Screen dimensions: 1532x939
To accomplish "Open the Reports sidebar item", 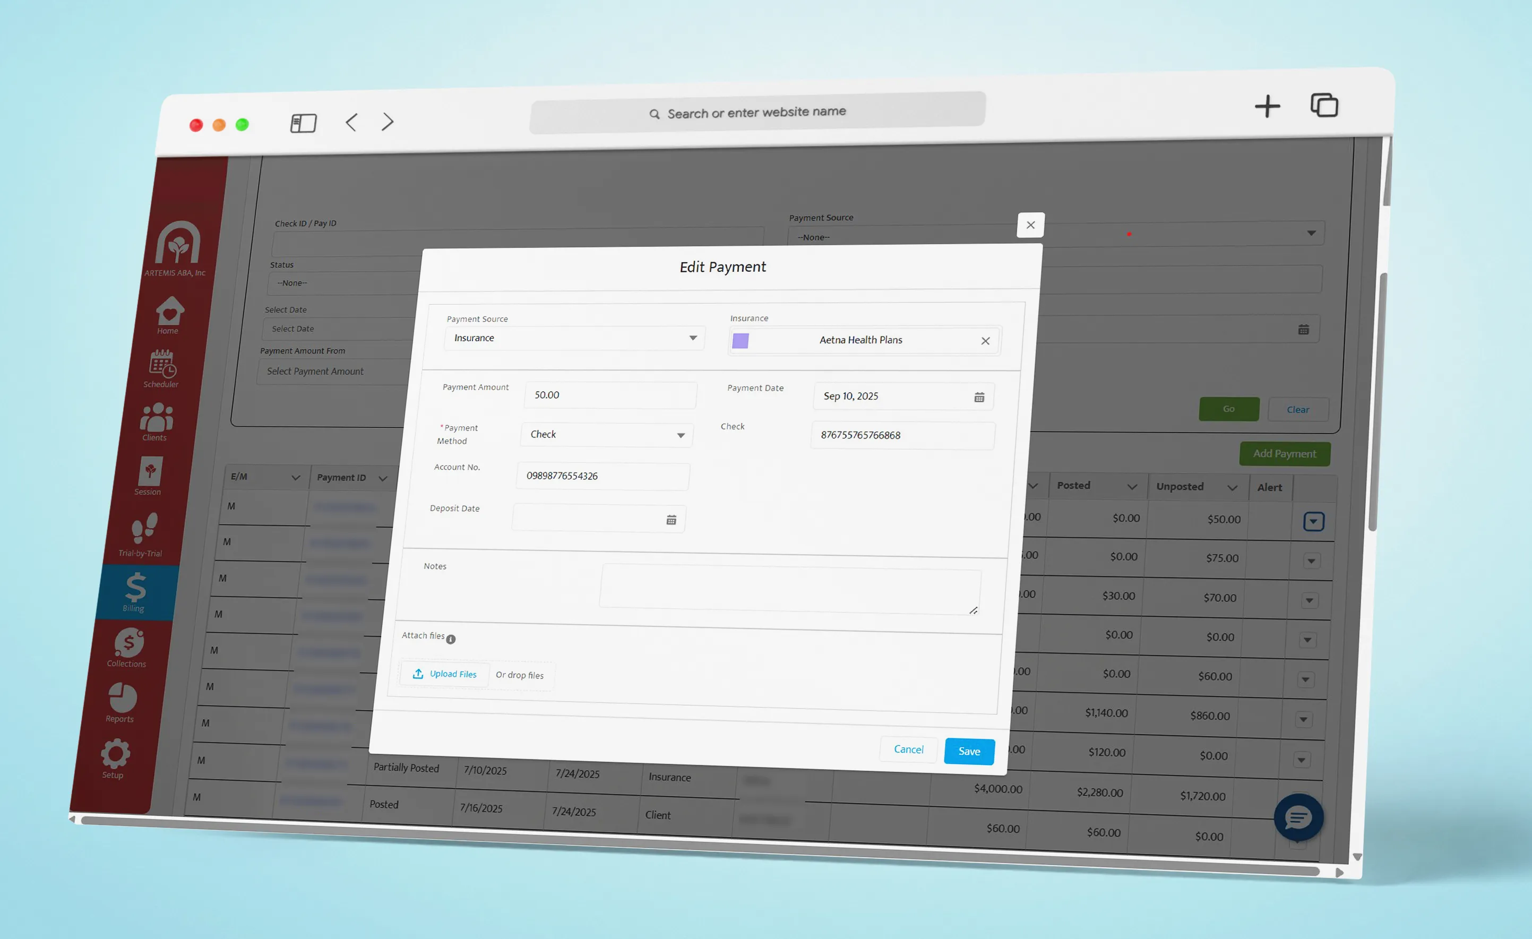I will 121,703.
